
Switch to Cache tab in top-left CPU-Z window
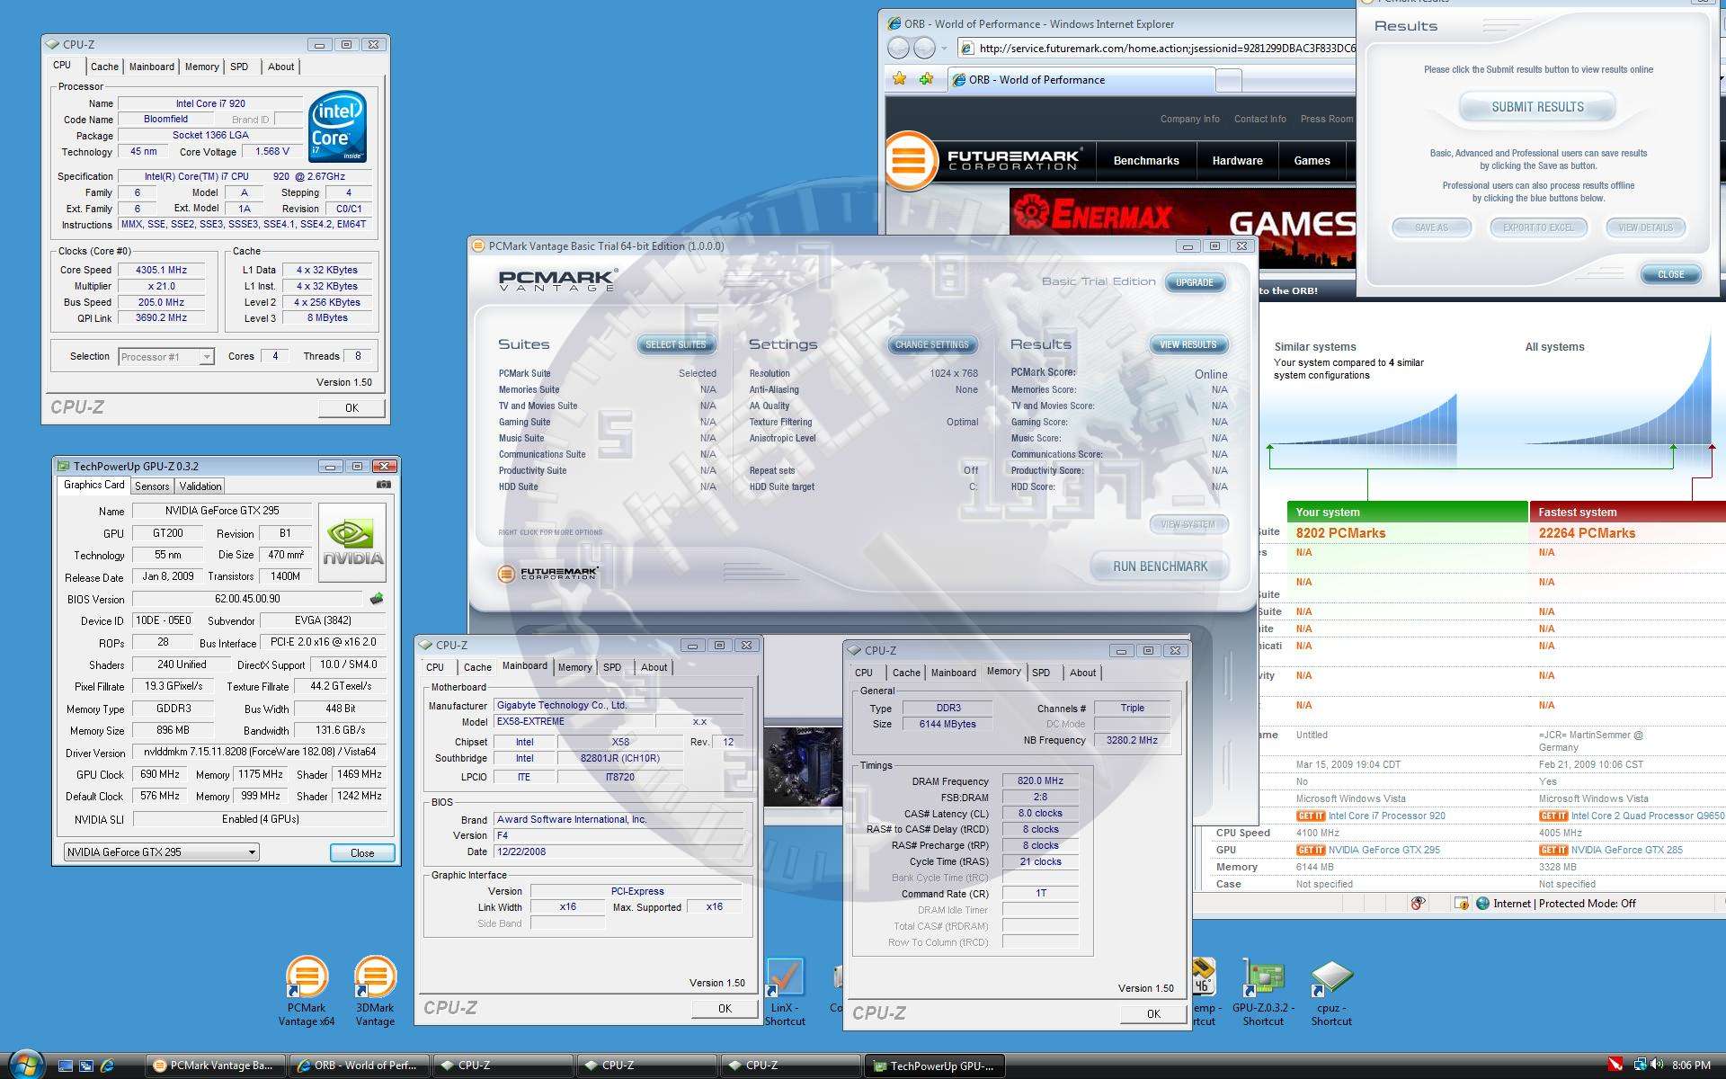tap(104, 67)
